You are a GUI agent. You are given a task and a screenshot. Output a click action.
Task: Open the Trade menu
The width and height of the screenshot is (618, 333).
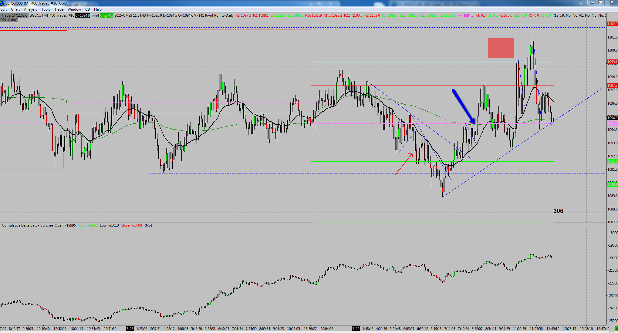tap(59, 9)
